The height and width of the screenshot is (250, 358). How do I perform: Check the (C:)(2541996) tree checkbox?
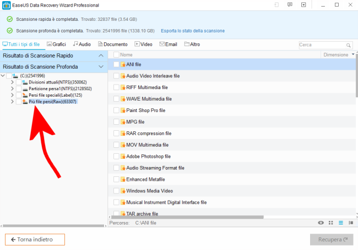click(x=9, y=76)
